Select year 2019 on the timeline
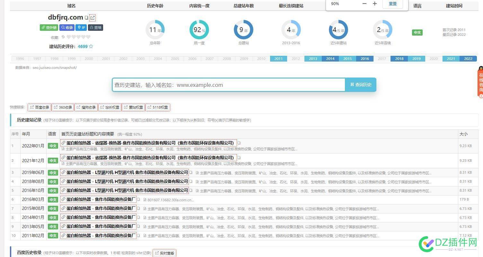 (417, 59)
